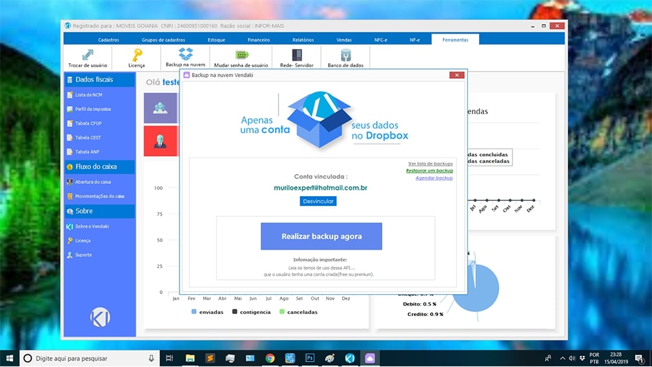
Task: Open Mudar senha de usuário tool
Action: point(241,55)
